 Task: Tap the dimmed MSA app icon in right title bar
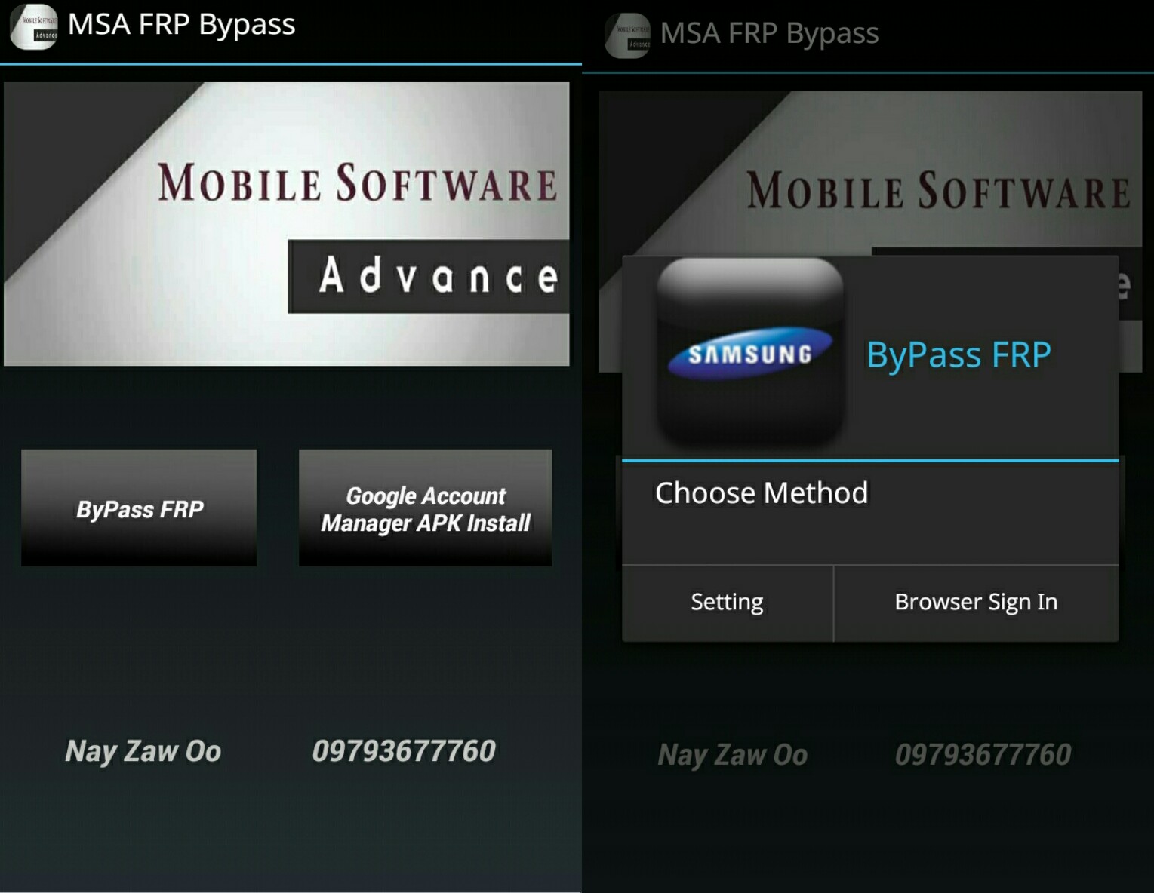627,35
